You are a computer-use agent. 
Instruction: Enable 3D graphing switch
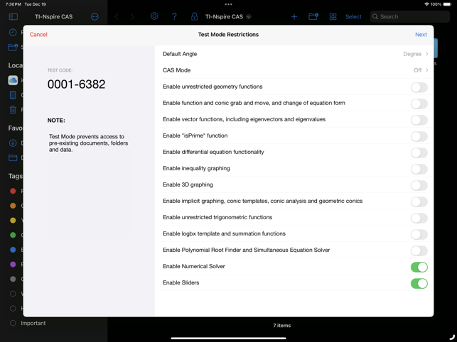point(419,185)
